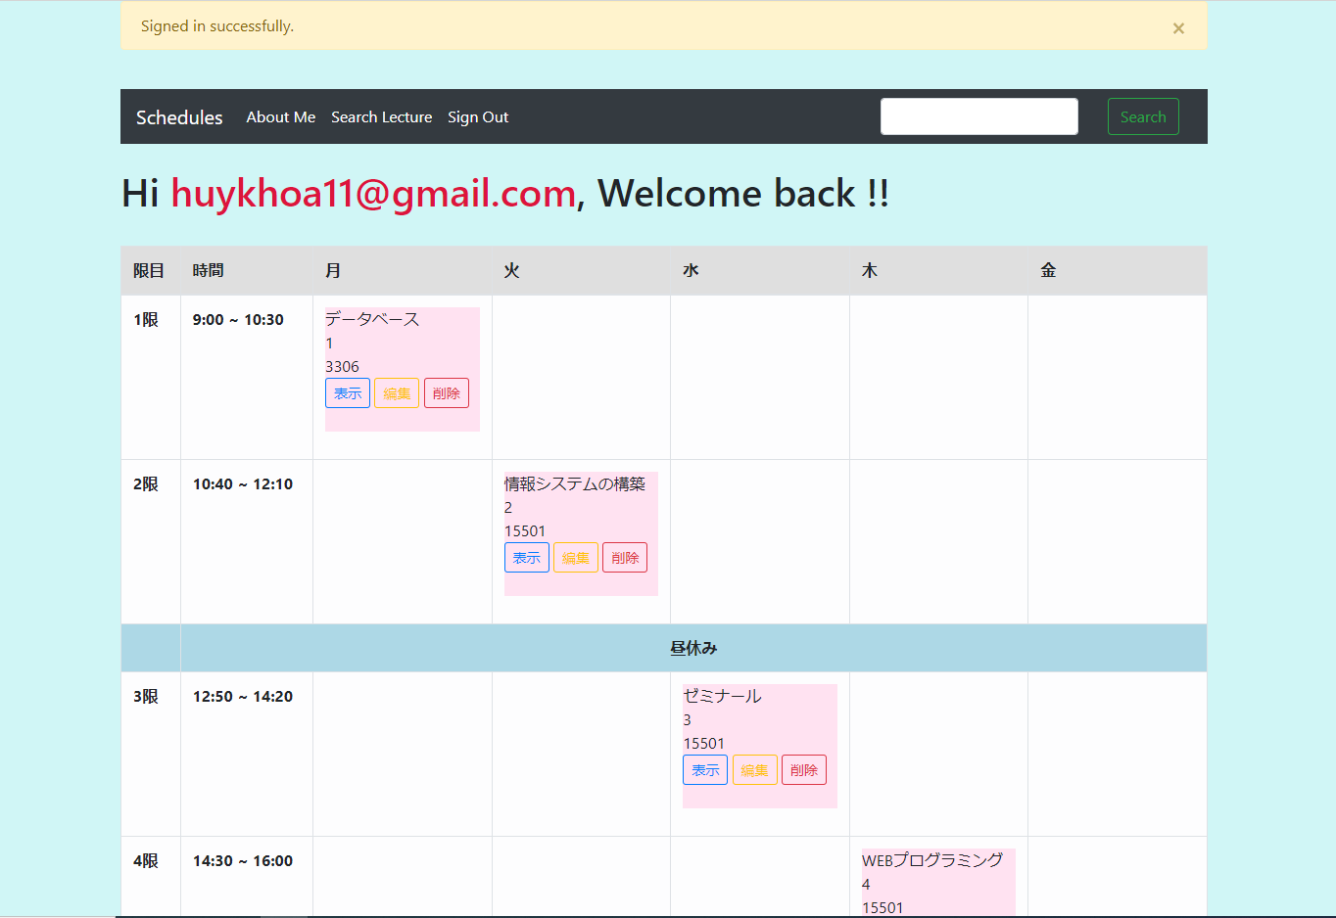This screenshot has height=918, width=1336.
Task: Show the データベース lecture
Action: tap(348, 392)
